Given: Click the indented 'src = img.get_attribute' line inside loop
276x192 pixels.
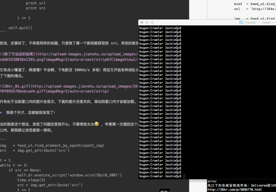Looking at the screenshot, I should coord(50,185).
